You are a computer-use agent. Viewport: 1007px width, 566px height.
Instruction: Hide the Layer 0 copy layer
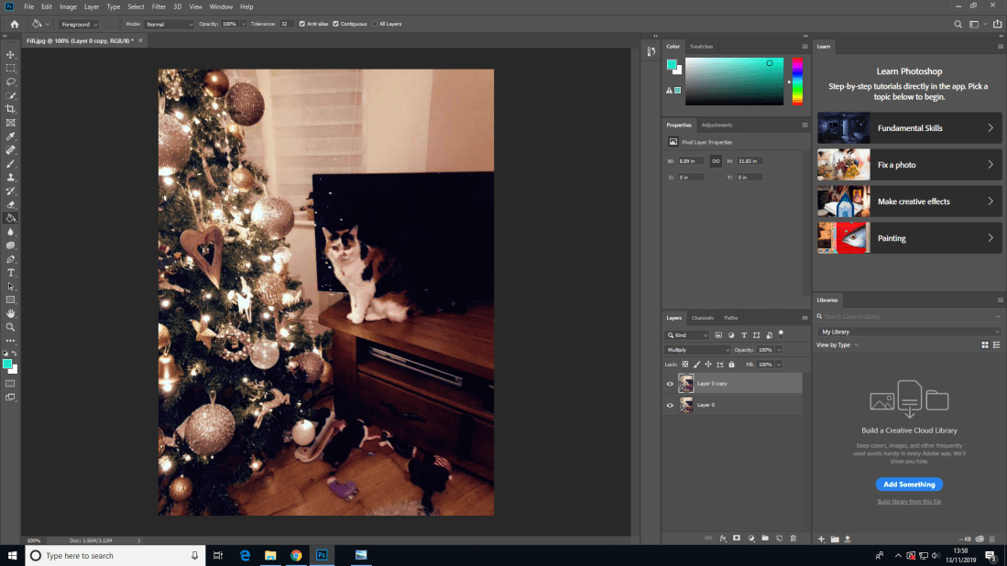[x=670, y=384]
